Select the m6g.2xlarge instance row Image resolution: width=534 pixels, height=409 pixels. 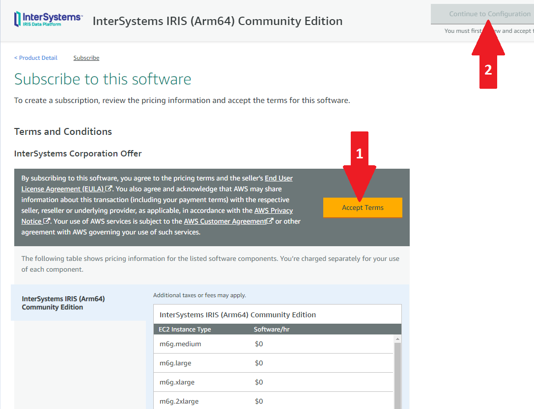pyautogui.click(x=274, y=401)
